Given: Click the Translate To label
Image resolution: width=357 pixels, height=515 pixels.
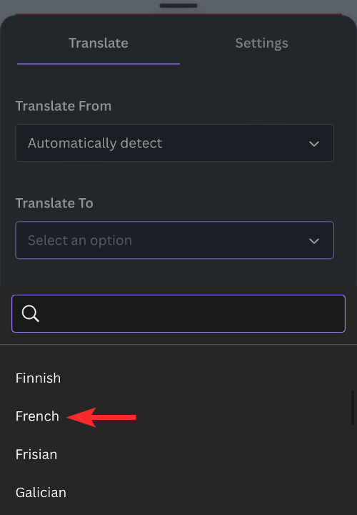Looking at the screenshot, I should (x=54, y=203).
